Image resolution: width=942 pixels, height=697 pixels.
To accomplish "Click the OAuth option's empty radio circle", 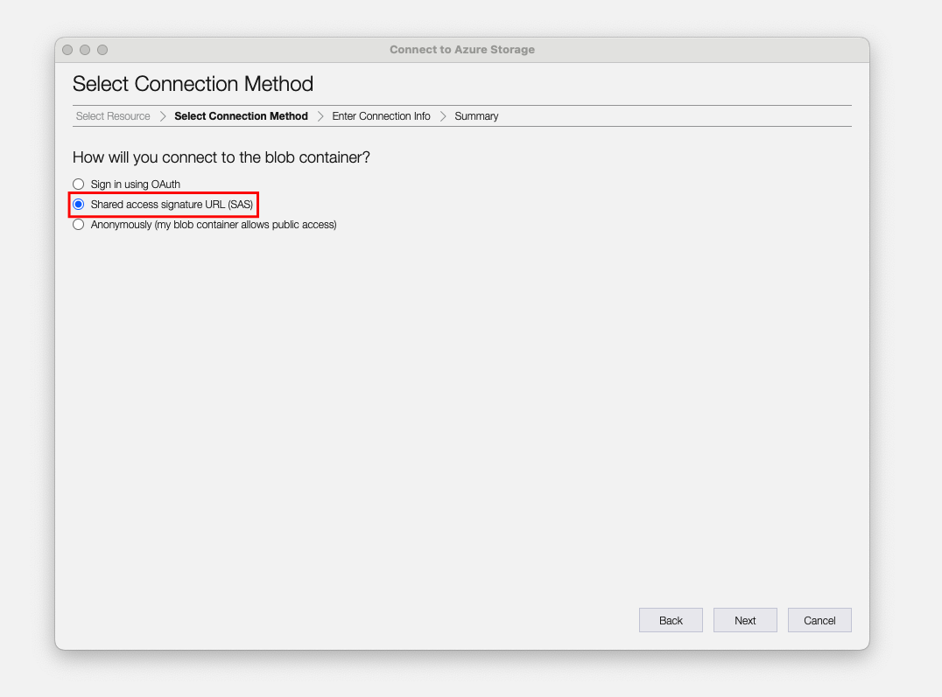I will pyautogui.click(x=78, y=184).
